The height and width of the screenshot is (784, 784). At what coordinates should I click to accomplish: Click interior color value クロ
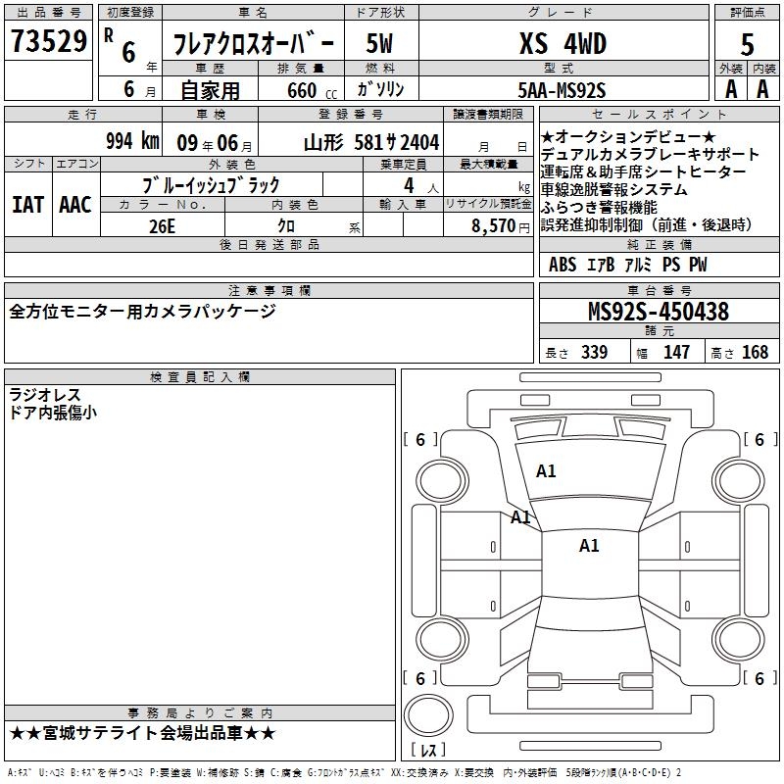pos(286,226)
